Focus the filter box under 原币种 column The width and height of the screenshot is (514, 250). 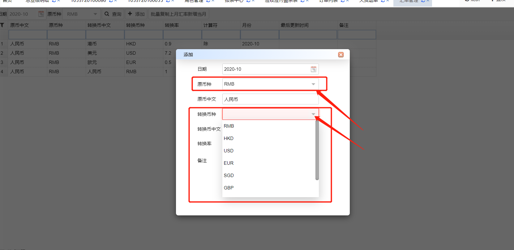pyautogui.click(x=66, y=35)
